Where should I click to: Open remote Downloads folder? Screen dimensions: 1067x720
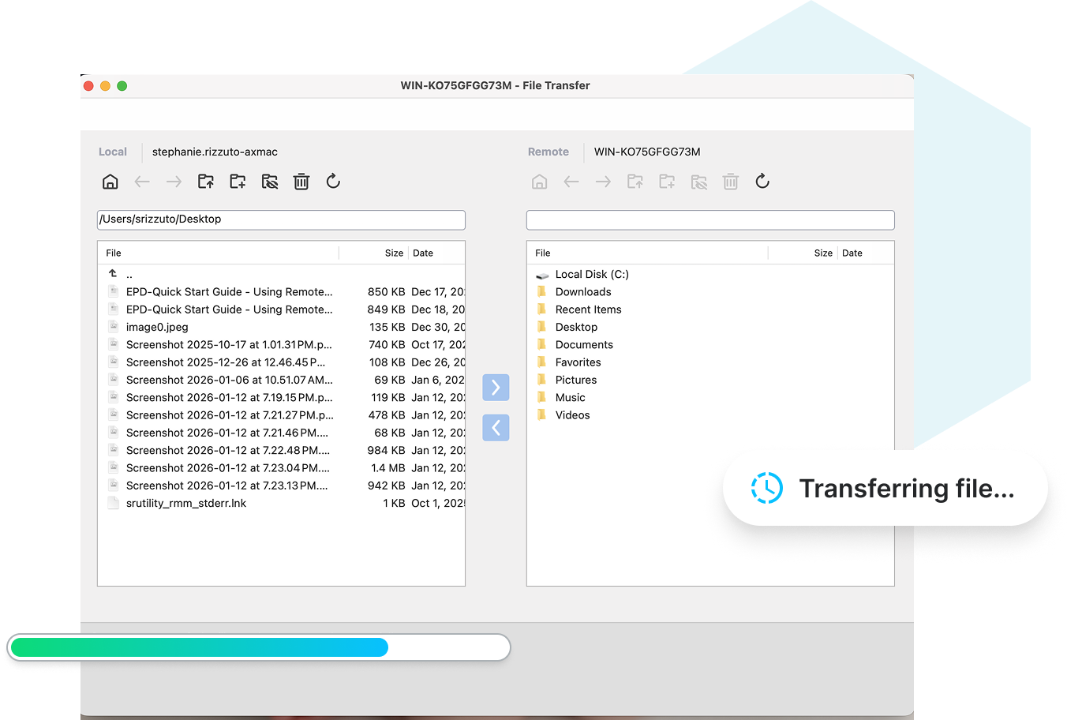(x=583, y=292)
